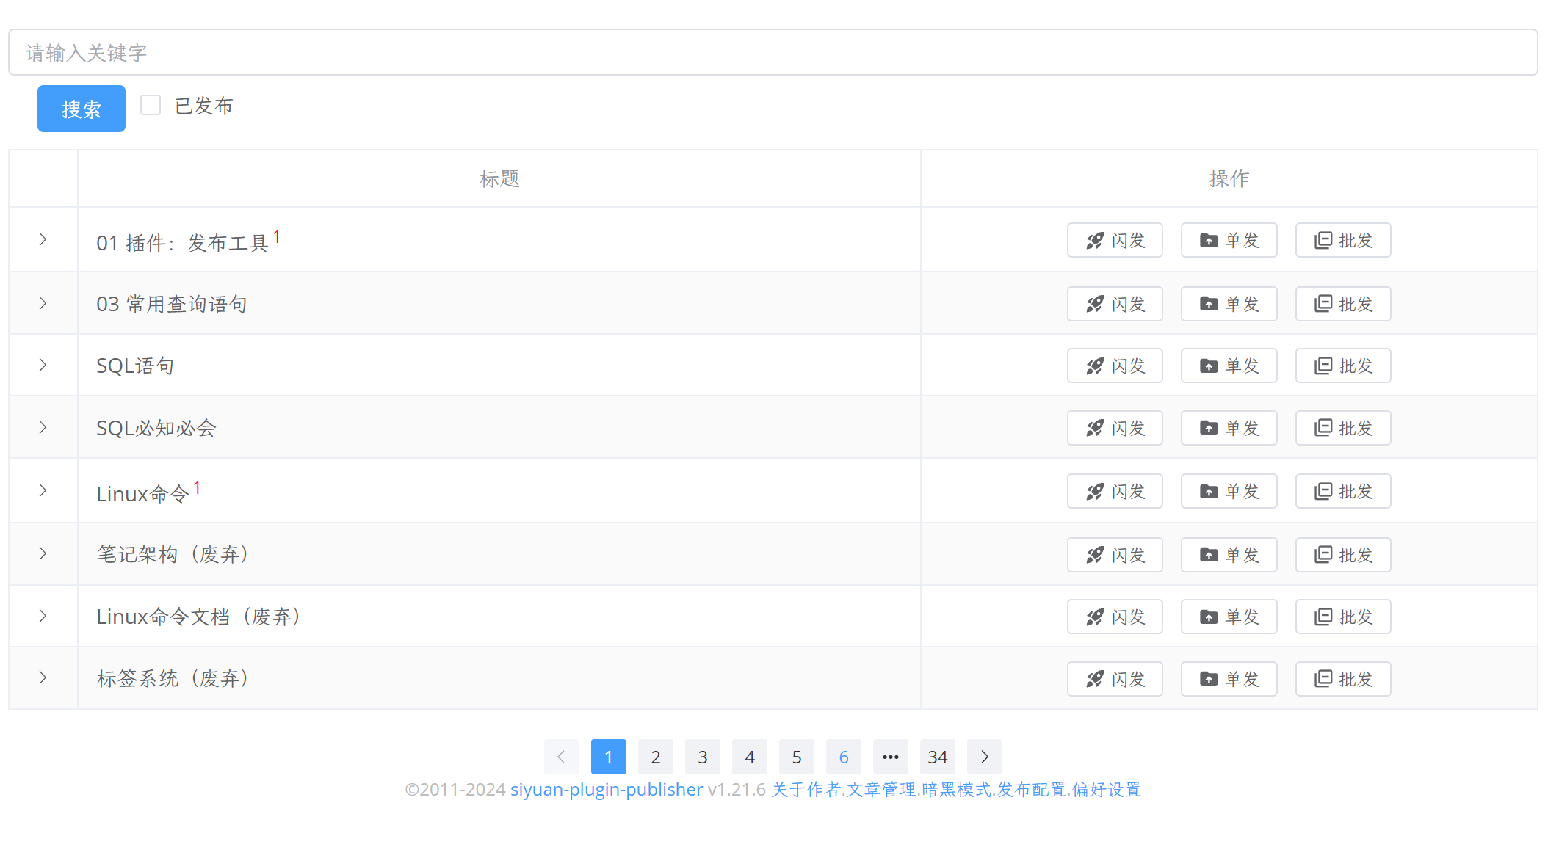The height and width of the screenshot is (847, 1548).
Task: Toggle the 已发布 checkbox
Action: click(x=151, y=106)
